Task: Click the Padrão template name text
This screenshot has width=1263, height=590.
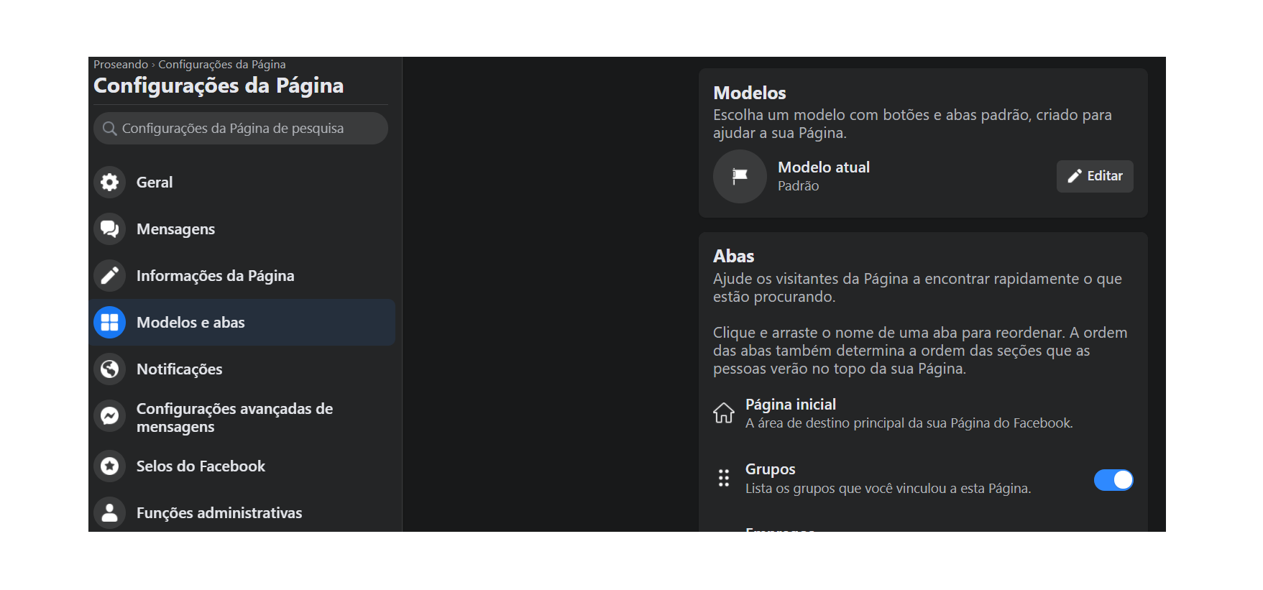Action: click(799, 186)
